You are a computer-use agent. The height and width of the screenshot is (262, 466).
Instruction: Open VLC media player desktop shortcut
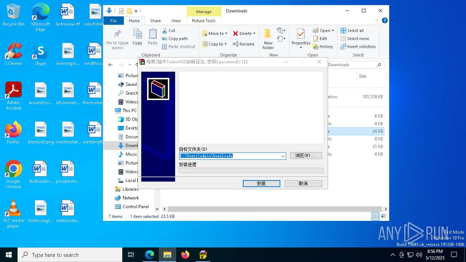click(x=13, y=214)
